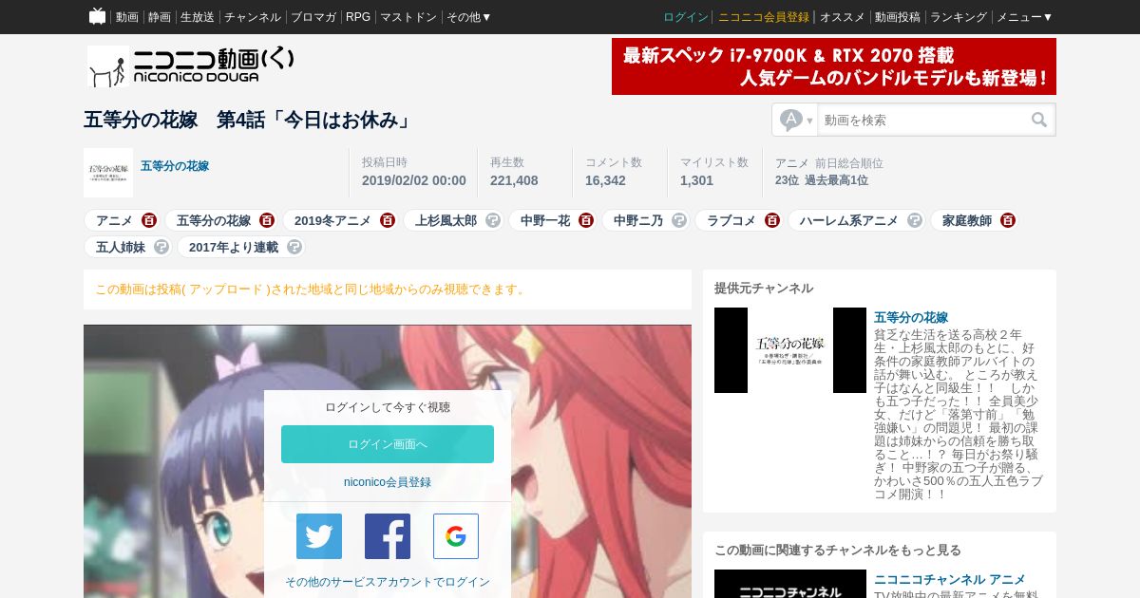Screen dimensions: 1140x598
Task: Select the ハーレム系アニメ tag
Action: [x=848, y=220]
